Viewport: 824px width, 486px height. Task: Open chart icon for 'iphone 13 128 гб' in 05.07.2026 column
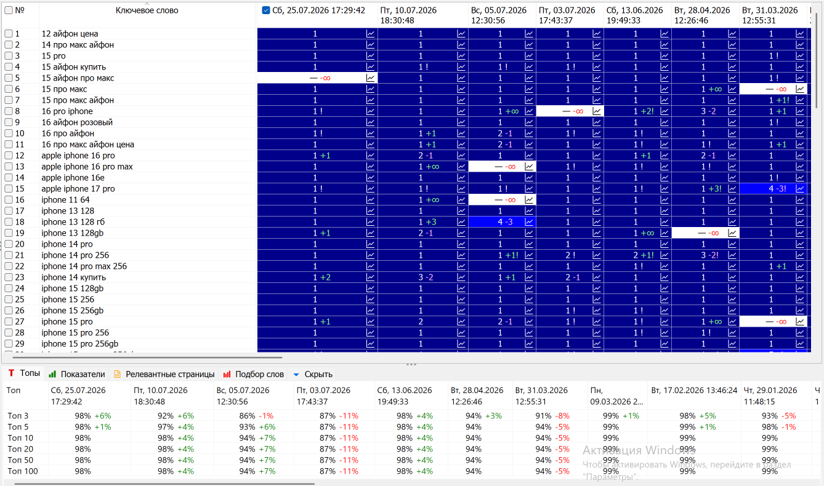[529, 222]
